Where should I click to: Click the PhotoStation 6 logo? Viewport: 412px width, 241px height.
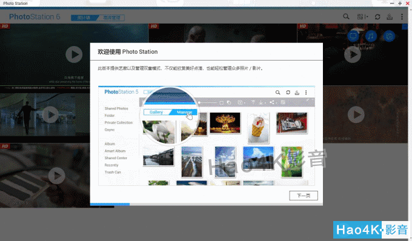click(x=35, y=17)
